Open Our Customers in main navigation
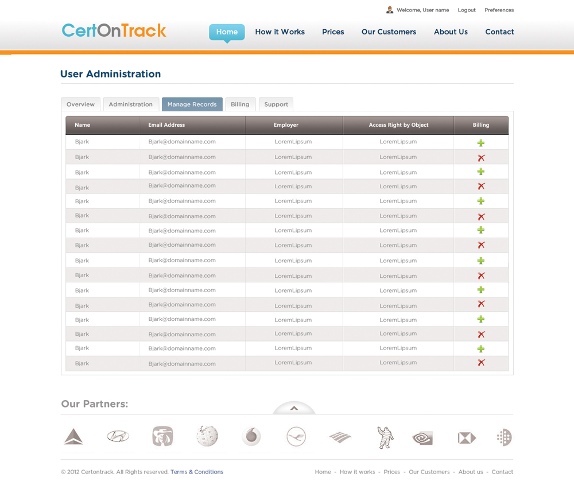 tap(389, 32)
